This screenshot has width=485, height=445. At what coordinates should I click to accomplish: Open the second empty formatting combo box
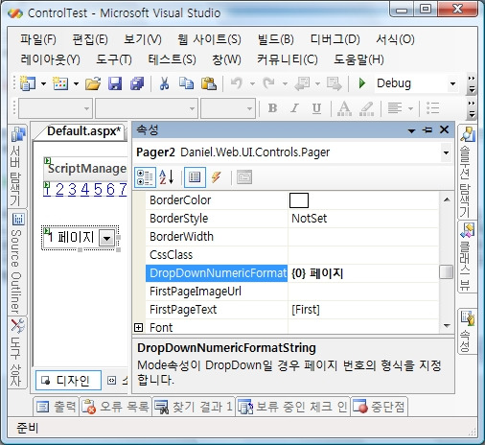click(x=147, y=108)
